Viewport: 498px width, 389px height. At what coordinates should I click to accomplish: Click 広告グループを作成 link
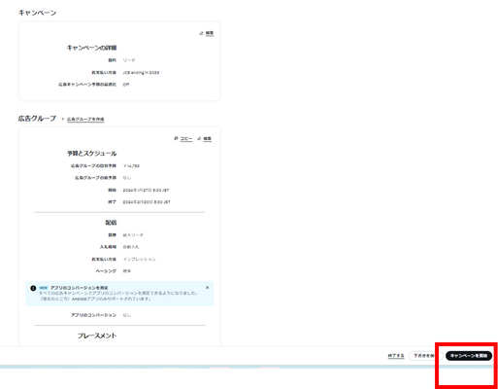tap(85, 119)
